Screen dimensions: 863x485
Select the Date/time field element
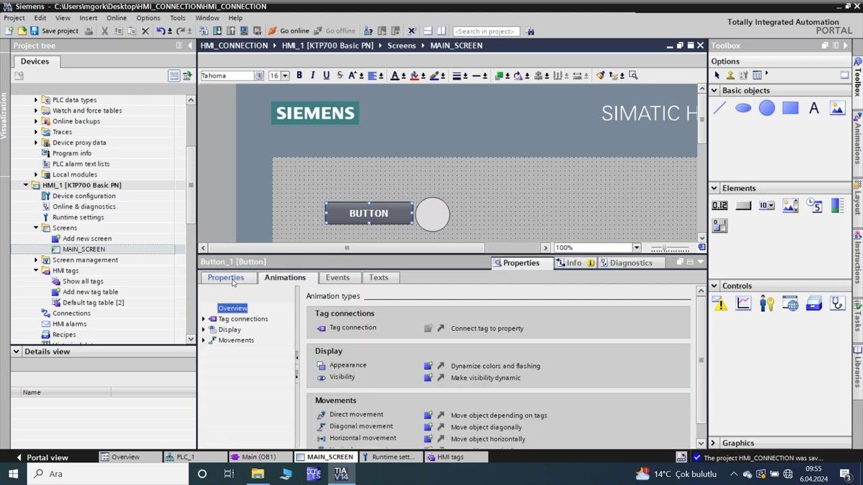[814, 205]
